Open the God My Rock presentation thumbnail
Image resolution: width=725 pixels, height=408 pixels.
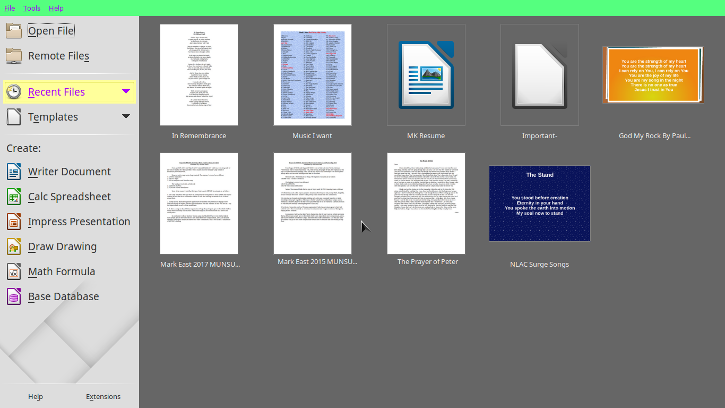[x=653, y=75]
